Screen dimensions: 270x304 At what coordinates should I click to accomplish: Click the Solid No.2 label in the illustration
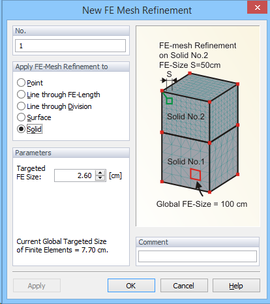(x=186, y=117)
